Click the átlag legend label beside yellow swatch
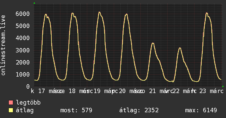 (25, 110)
